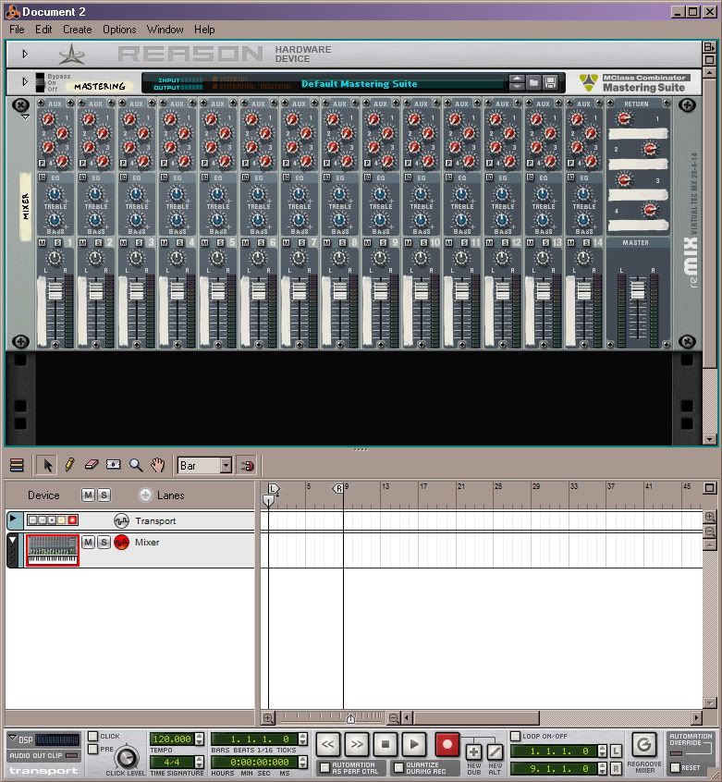Click the ReGroove Mixer button
Screen dimensions: 722x782
pyautogui.click(x=644, y=745)
